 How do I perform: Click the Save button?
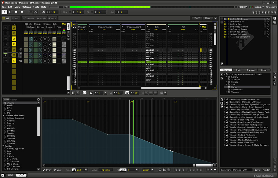coord(257,170)
